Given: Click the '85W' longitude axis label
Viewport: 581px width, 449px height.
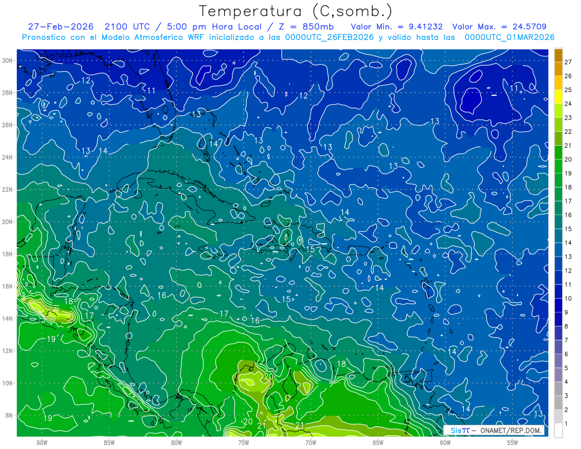Looking at the screenshot, I should tap(109, 443).
